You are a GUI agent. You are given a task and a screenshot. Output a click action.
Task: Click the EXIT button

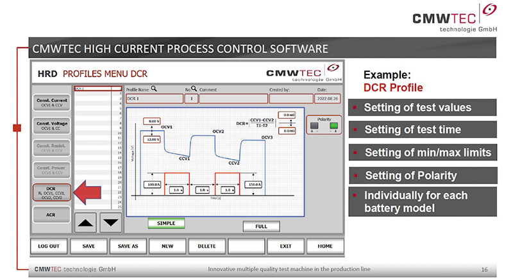[285, 246]
